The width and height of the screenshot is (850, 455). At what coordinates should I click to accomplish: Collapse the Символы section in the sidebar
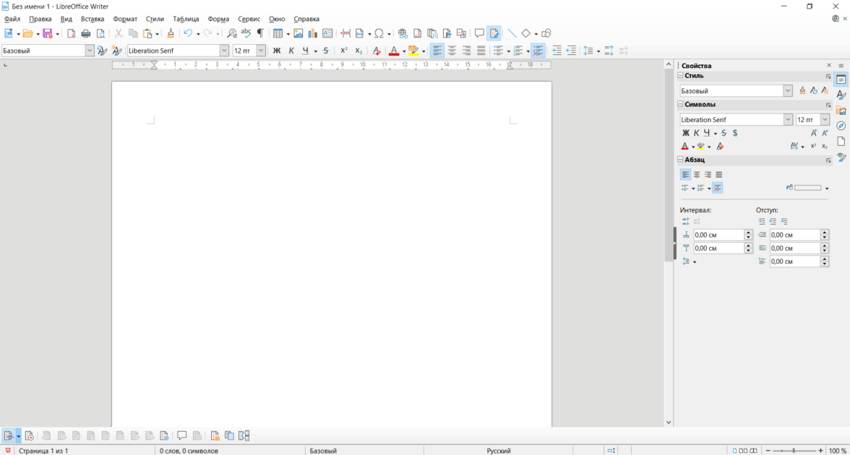(x=680, y=105)
